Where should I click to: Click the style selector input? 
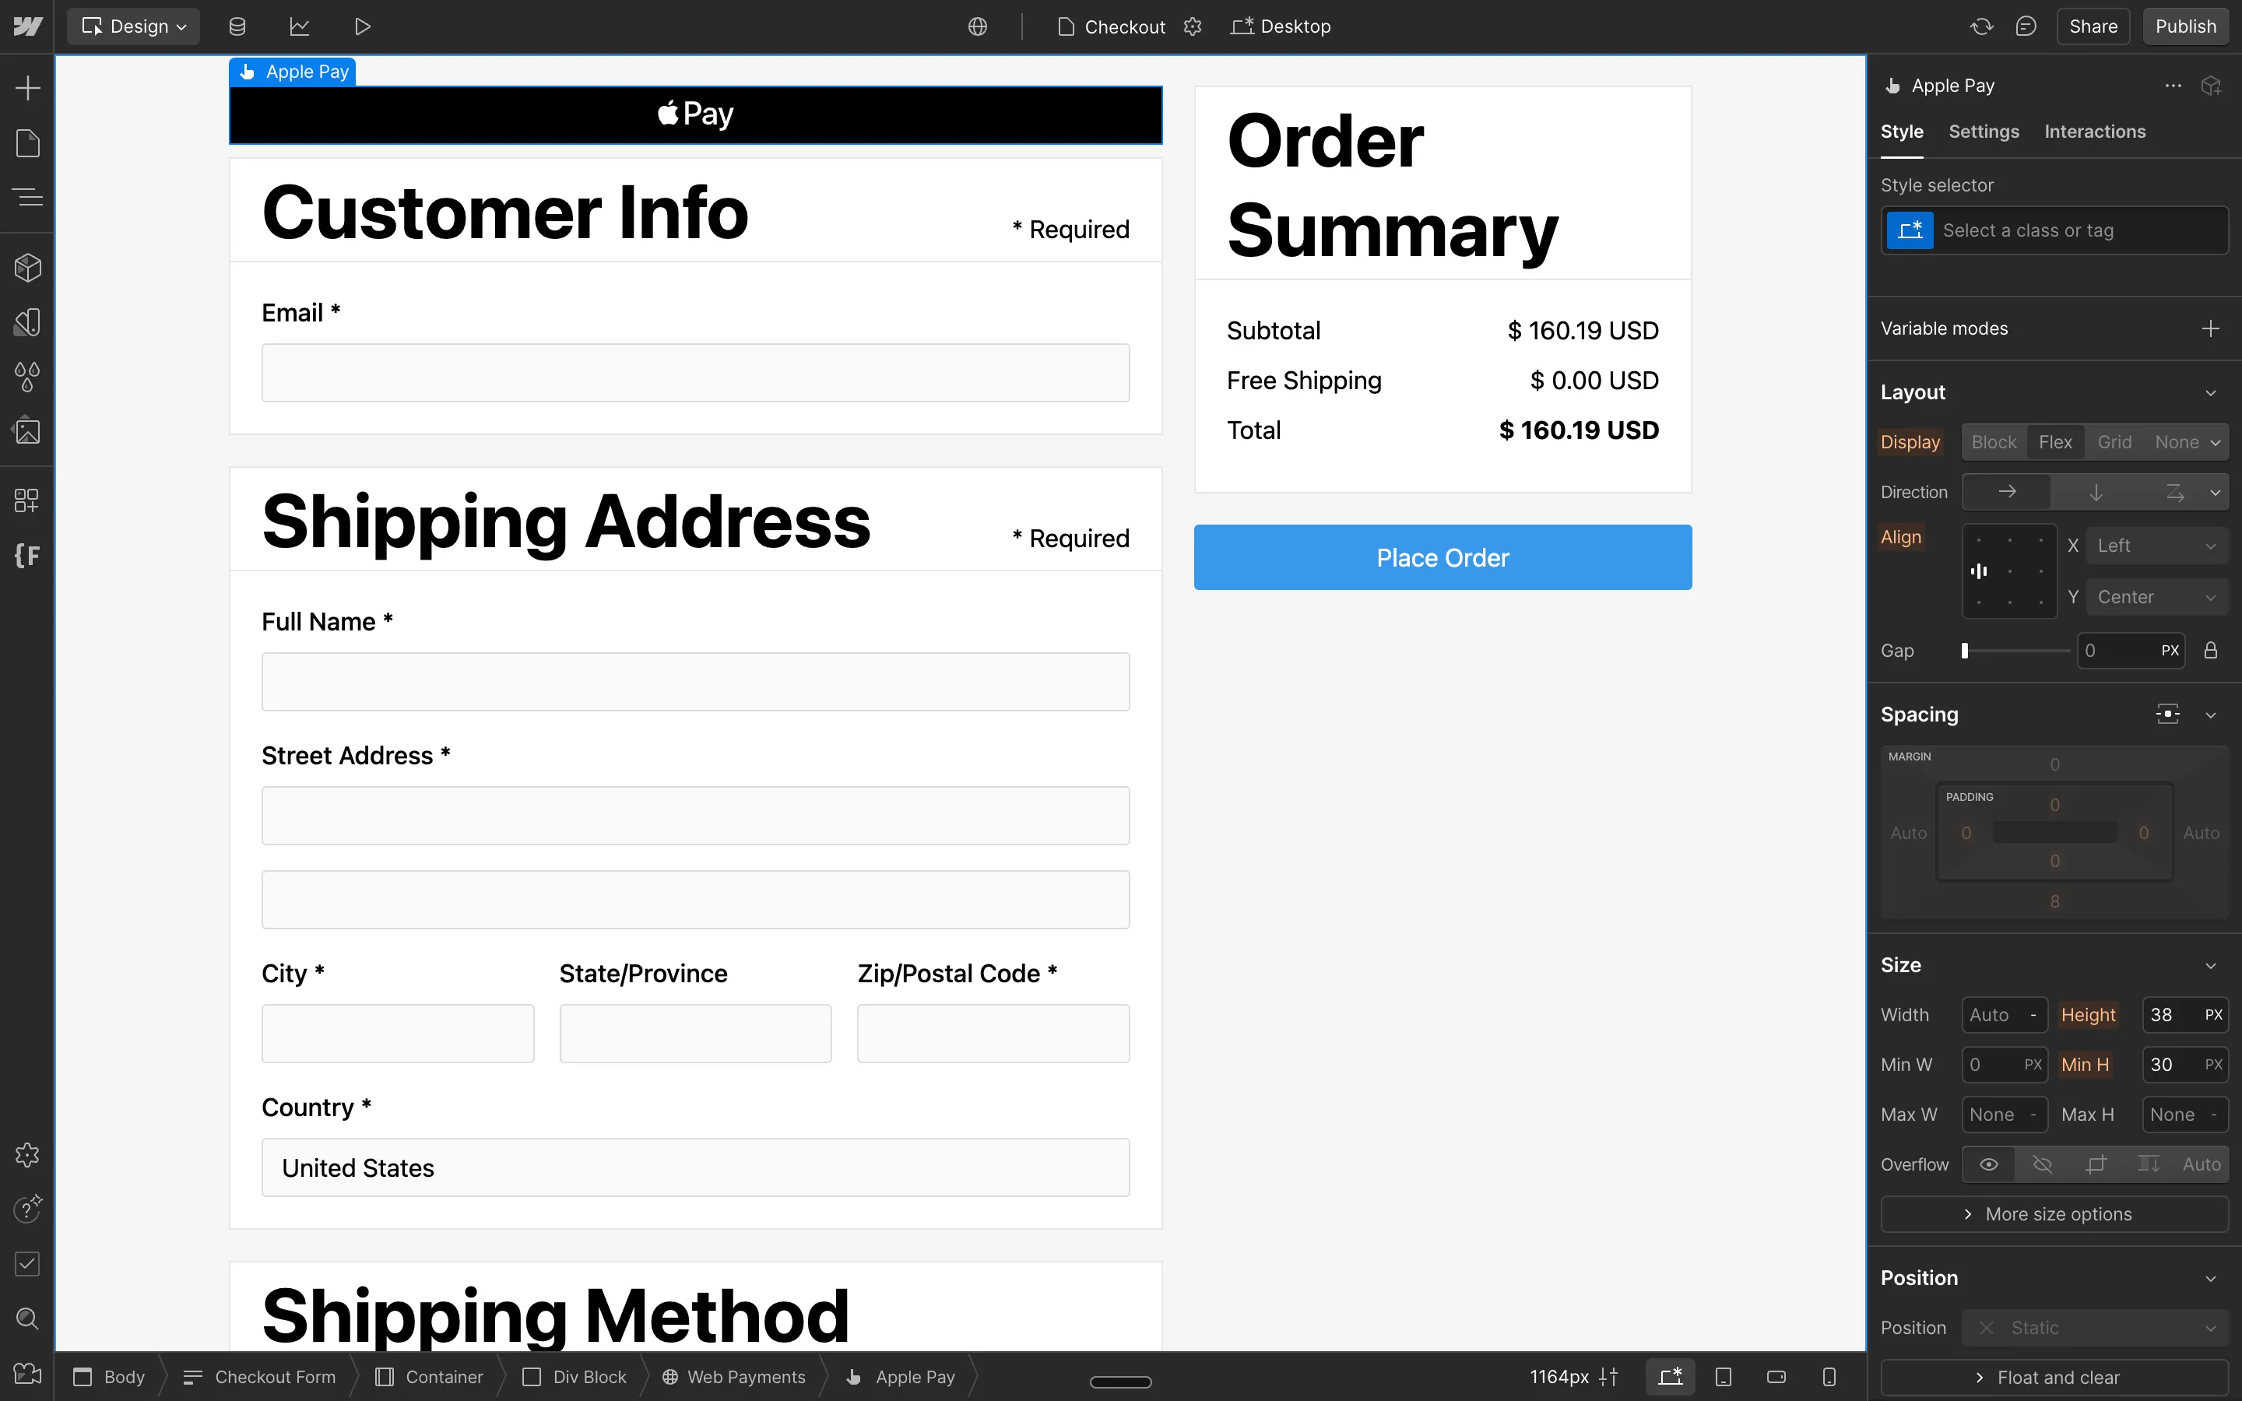(2054, 230)
